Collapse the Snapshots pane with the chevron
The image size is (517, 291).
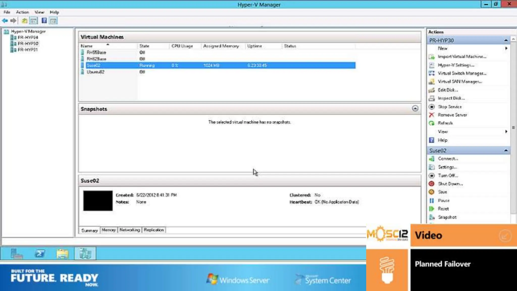point(415,109)
